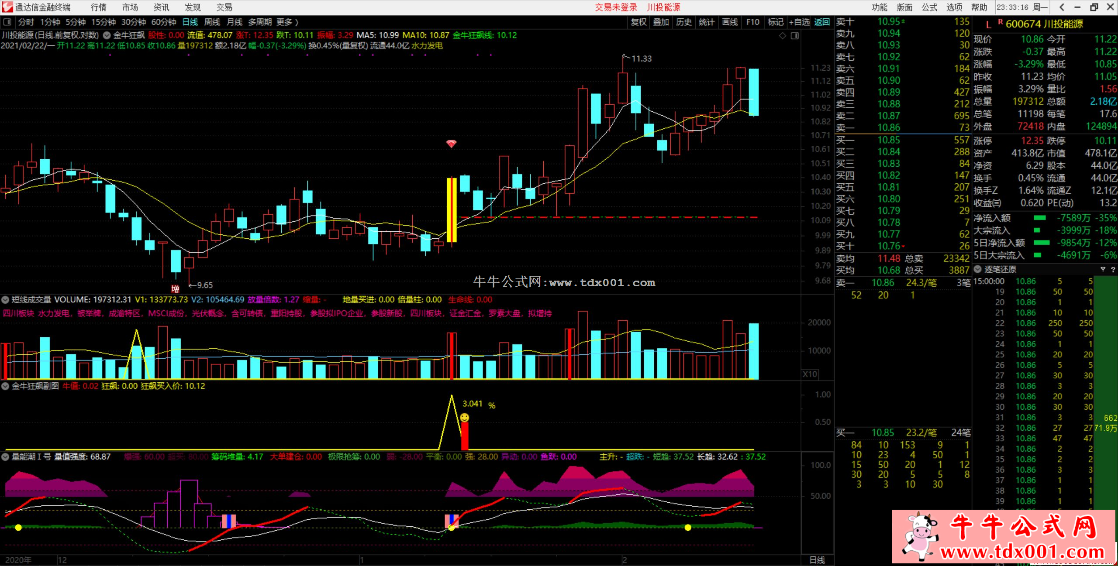Switch to 分时 intraday view
This screenshot has width=1118, height=566.
(26, 22)
